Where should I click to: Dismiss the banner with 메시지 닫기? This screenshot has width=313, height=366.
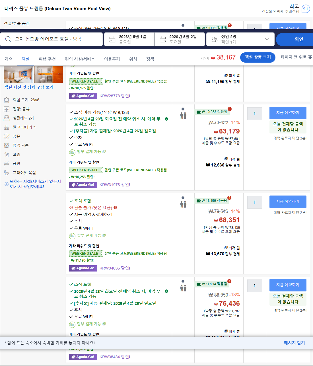pyautogui.click(x=294, y=343)
